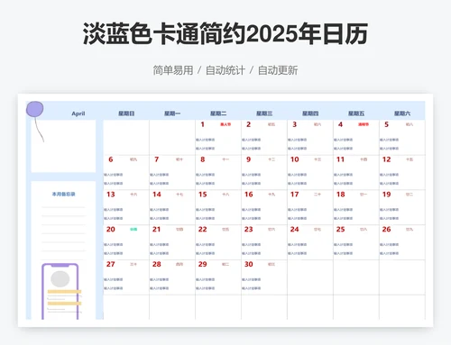Select date number 15 in the calendar
This screenshot has width=451, height=345.
tap(203, 195)
